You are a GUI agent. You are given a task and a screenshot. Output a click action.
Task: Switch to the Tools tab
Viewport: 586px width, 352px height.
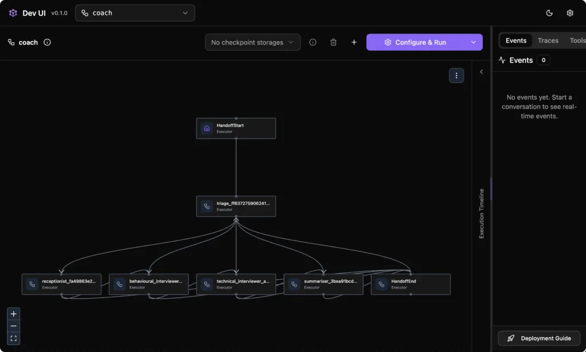coord(577,41)
